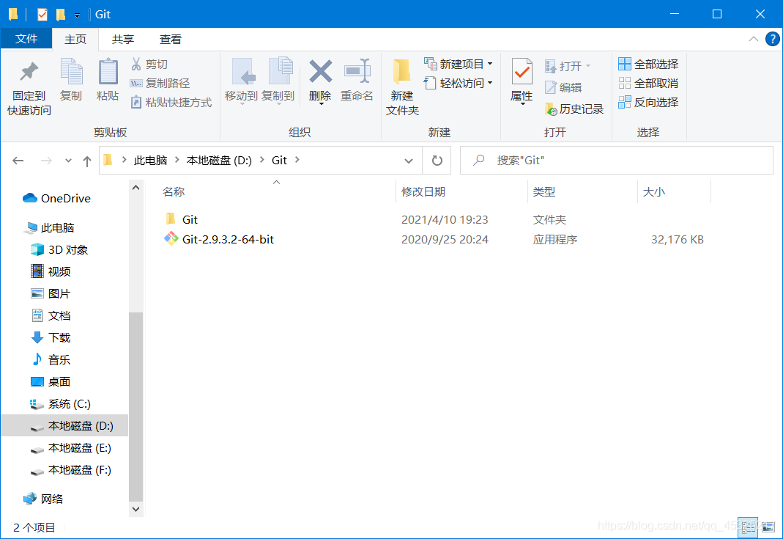
Task: Switch to the View tab
Action: 171,40
